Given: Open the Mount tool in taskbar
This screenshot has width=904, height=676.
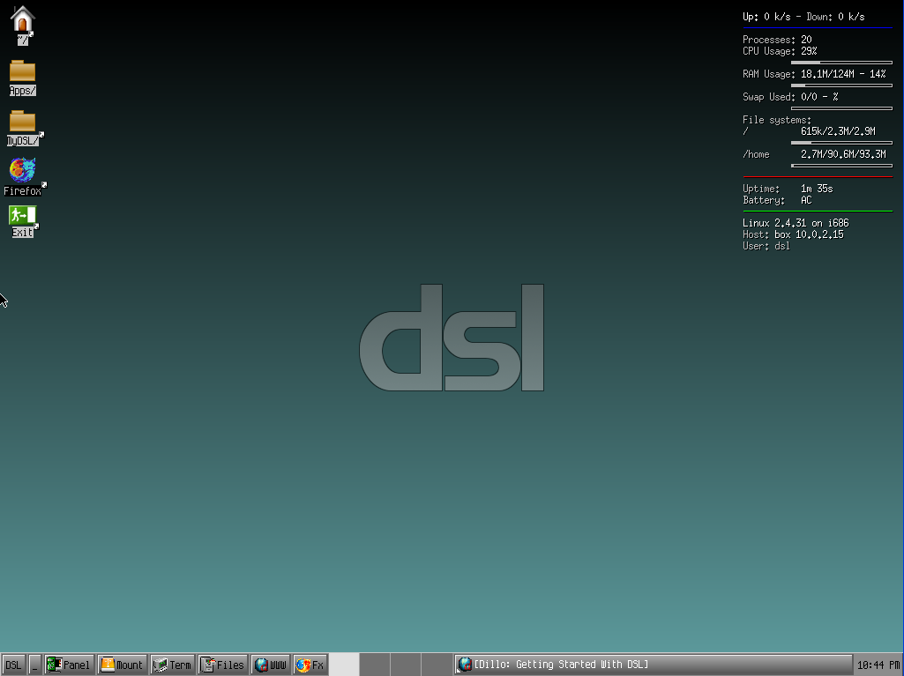Looking at the screenshot, I should pyautogui.click(x=123, y=665).
